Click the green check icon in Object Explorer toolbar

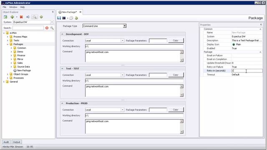click(41, 17)
